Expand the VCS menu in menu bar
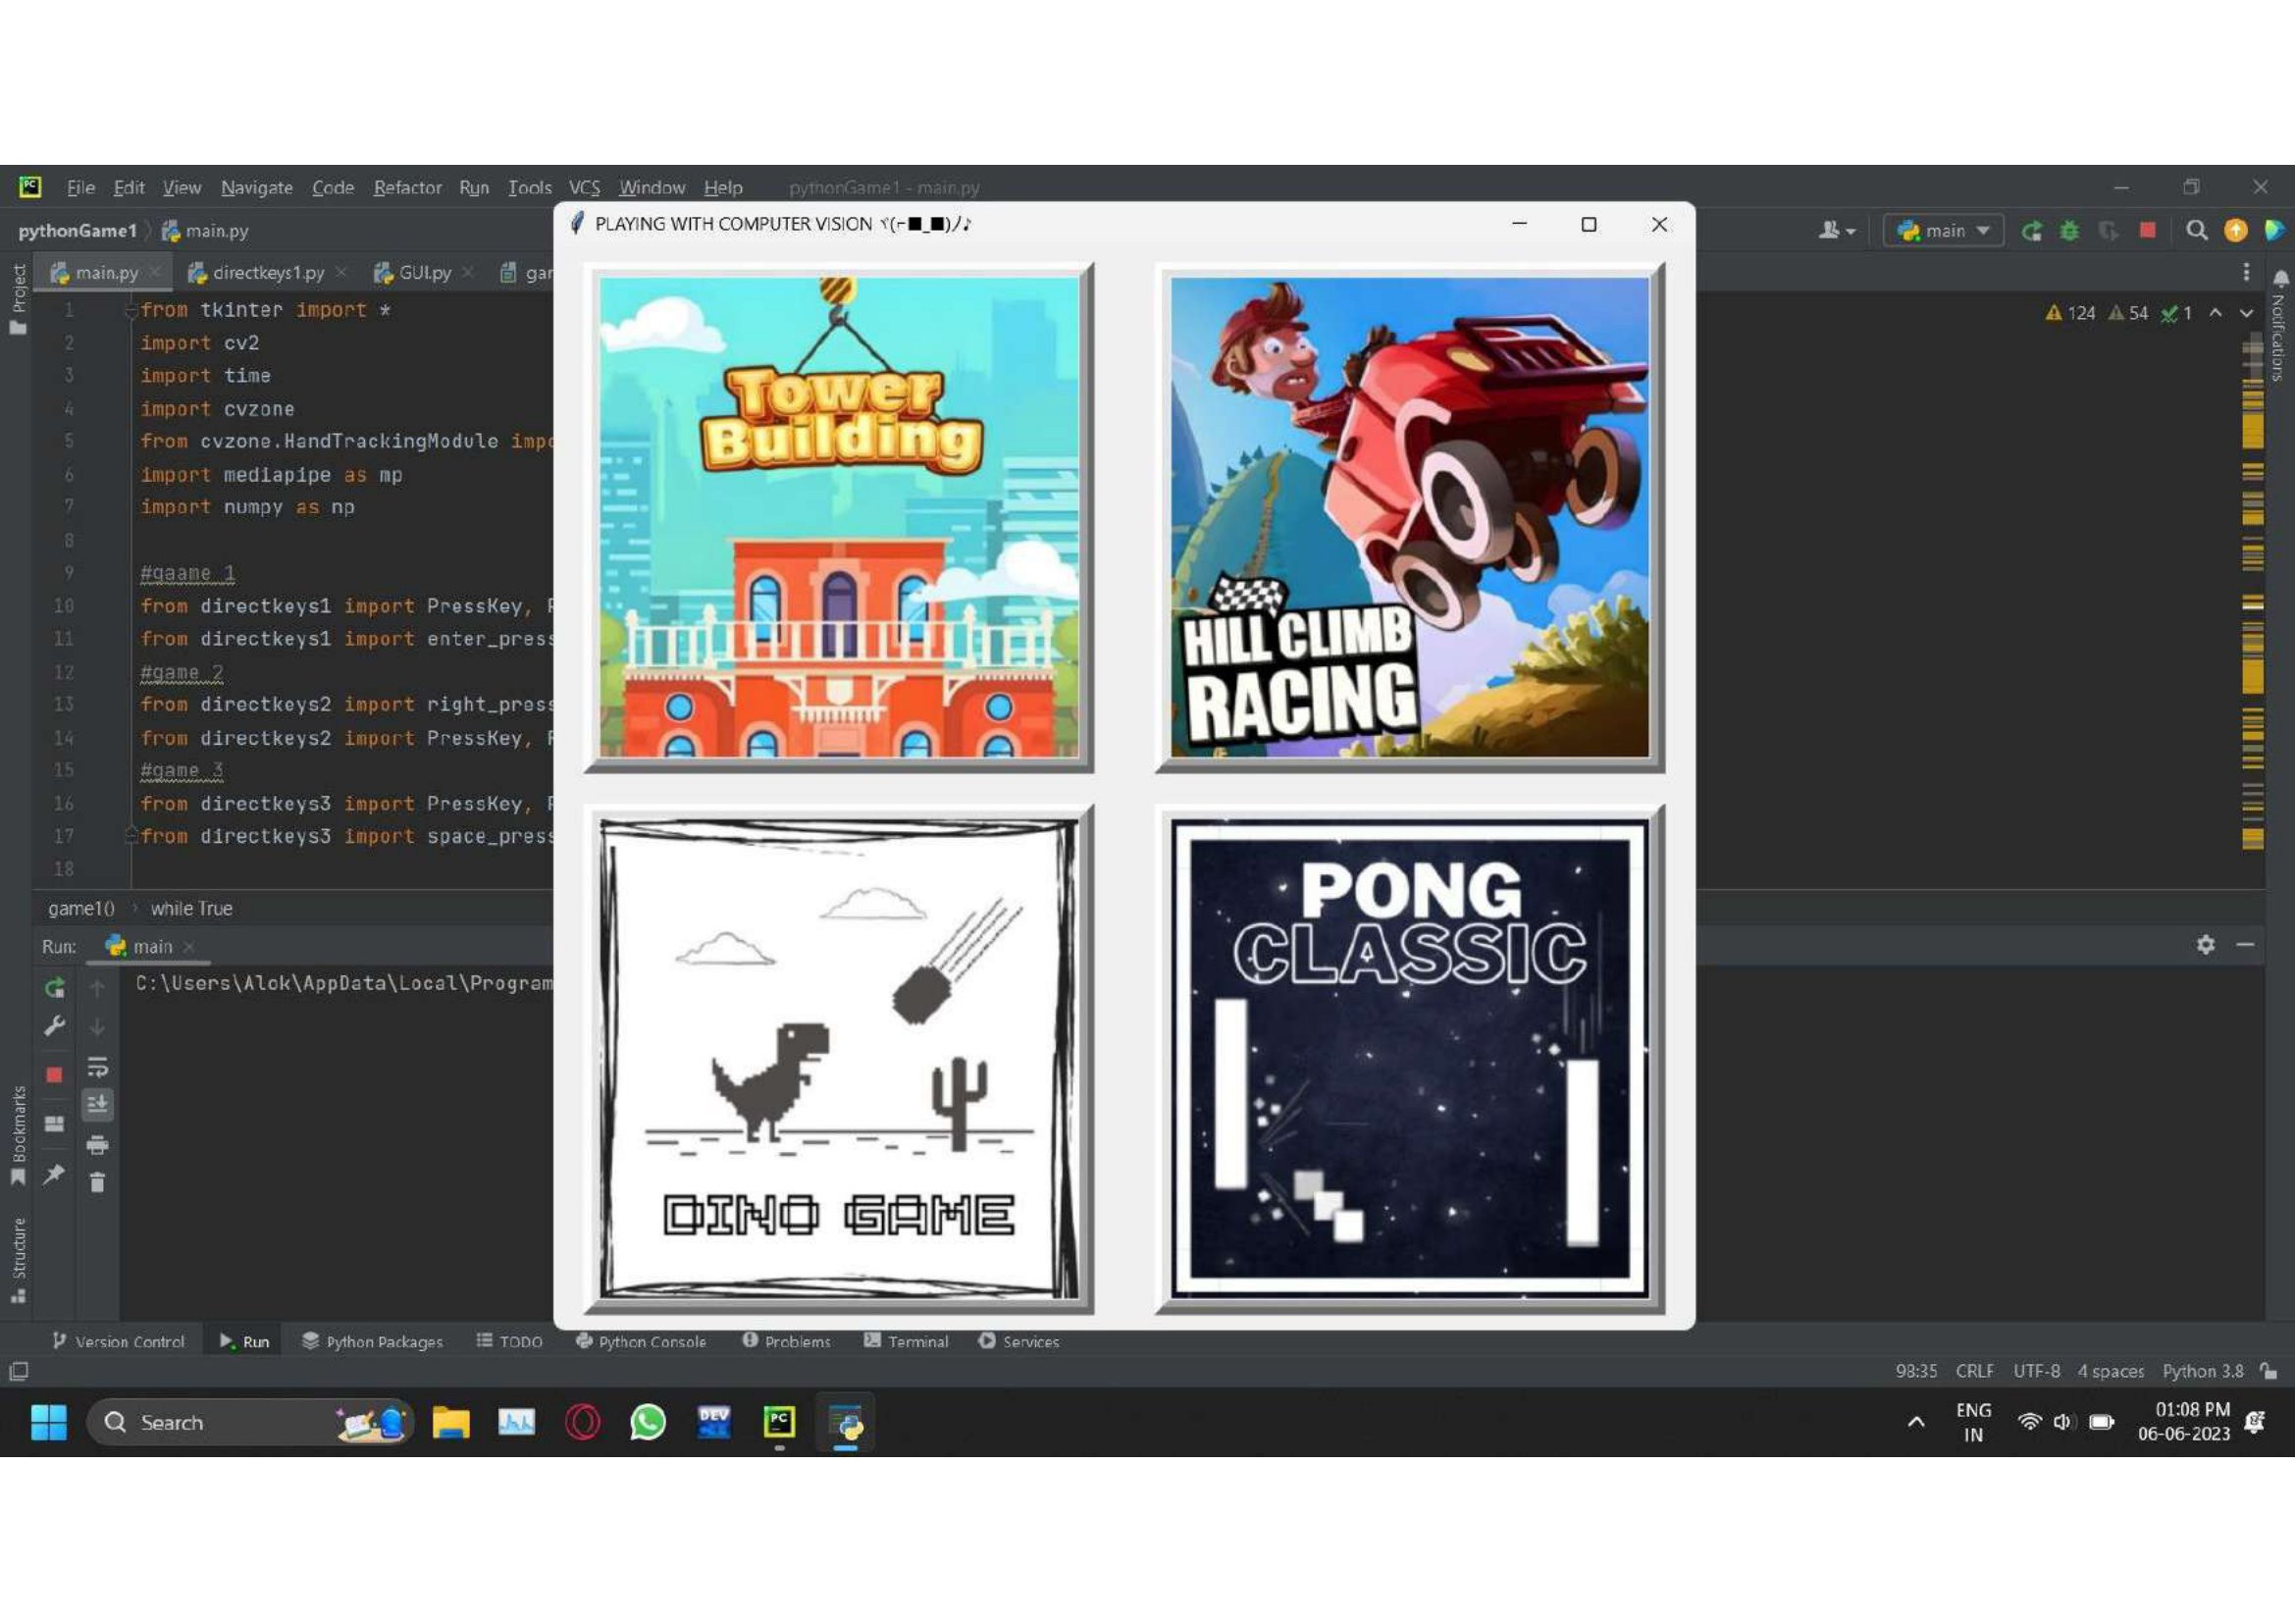 [583, 186]
